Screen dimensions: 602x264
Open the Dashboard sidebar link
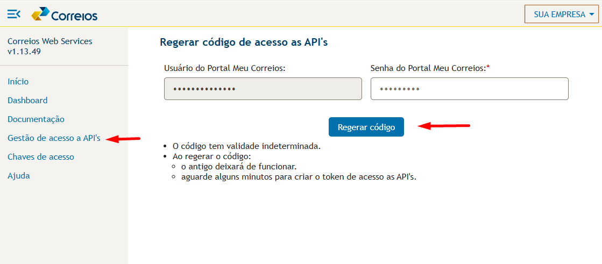(27, 100)
